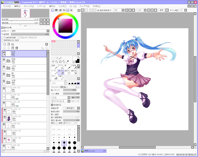Choose the marker tool

55,72
